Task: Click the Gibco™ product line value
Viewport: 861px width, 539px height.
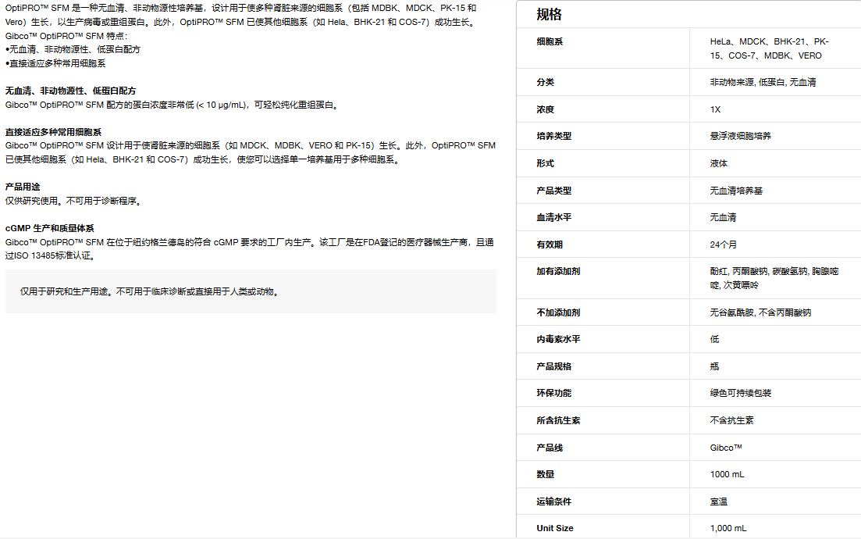Action: tap(725, 448)
